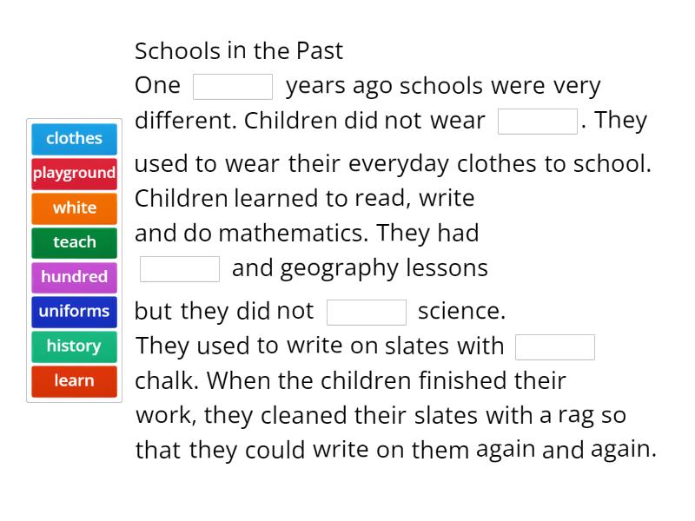Pick the red-orange 'learn' word tile
This screenshot has height=521, width=695.
74,381
